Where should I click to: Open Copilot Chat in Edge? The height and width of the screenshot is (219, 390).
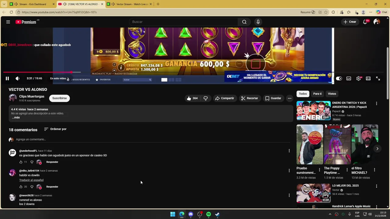(x=381, y=12)
